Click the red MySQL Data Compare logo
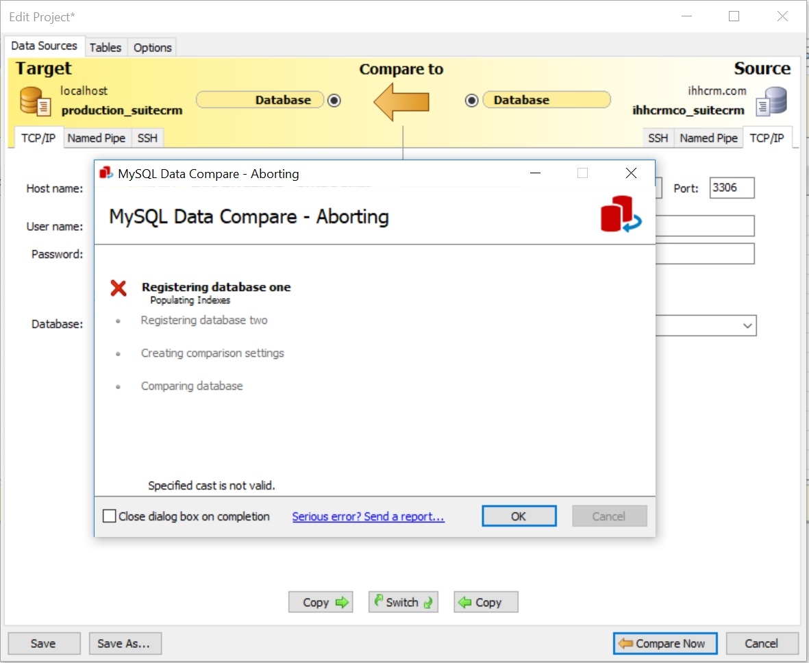809x663 pixels. click(x=621, y=214)
